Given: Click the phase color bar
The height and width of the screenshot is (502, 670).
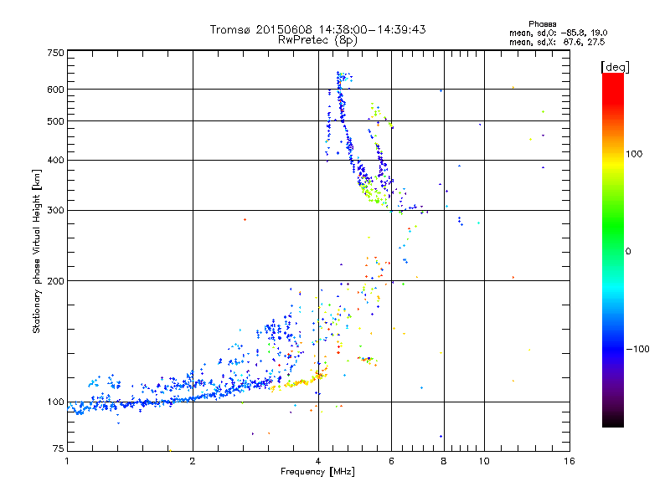Looking at the screenshot, I should [x=613, y=249].
